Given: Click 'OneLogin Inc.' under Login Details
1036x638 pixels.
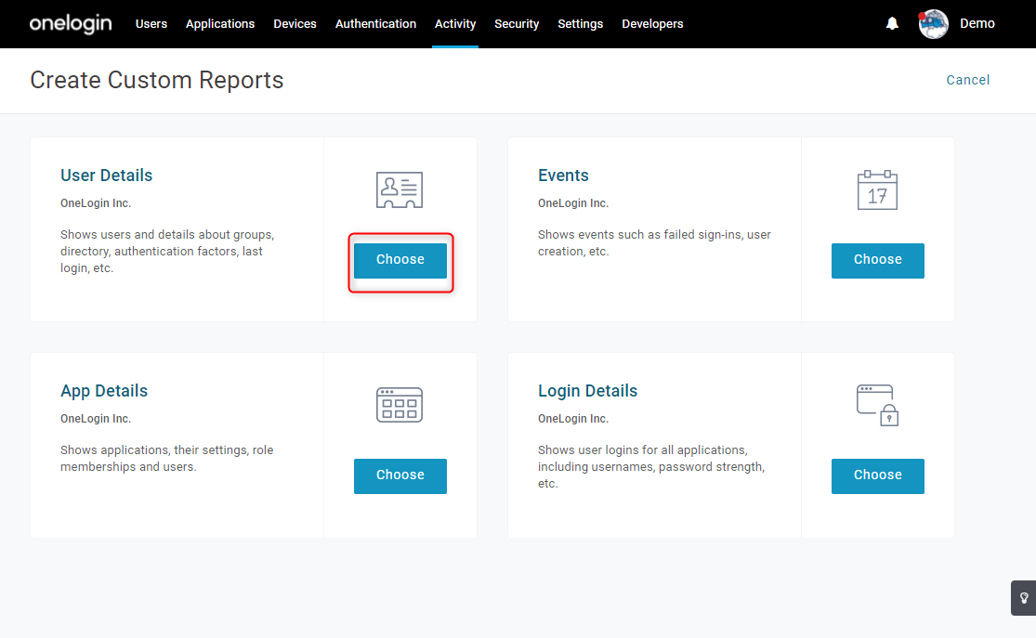Looking at the screenshot, I should click(x=573, y=419).
